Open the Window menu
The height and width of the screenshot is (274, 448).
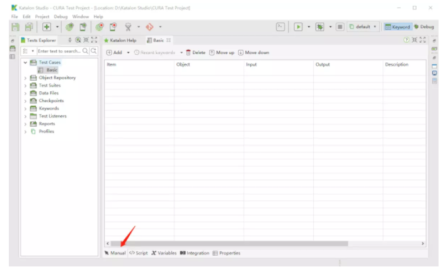(x=80, y=16)
